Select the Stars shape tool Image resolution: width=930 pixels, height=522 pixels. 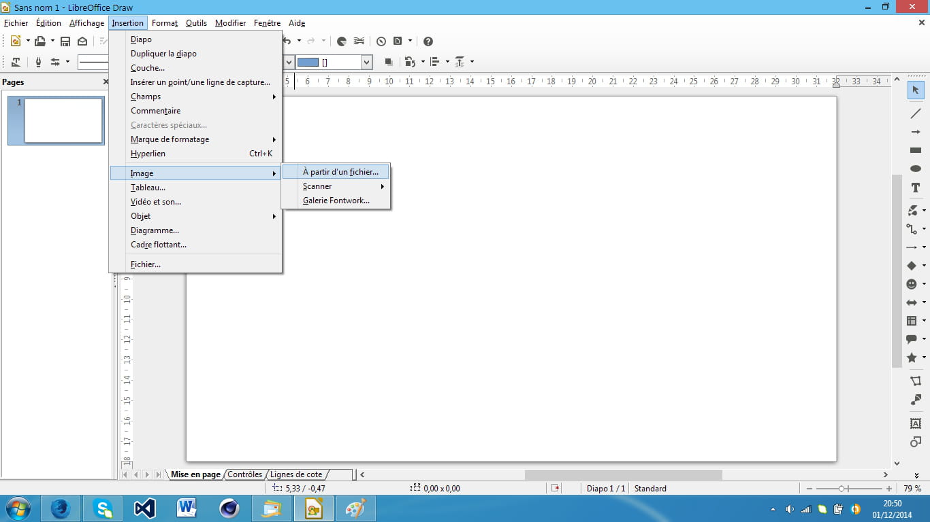pos(912,358)
